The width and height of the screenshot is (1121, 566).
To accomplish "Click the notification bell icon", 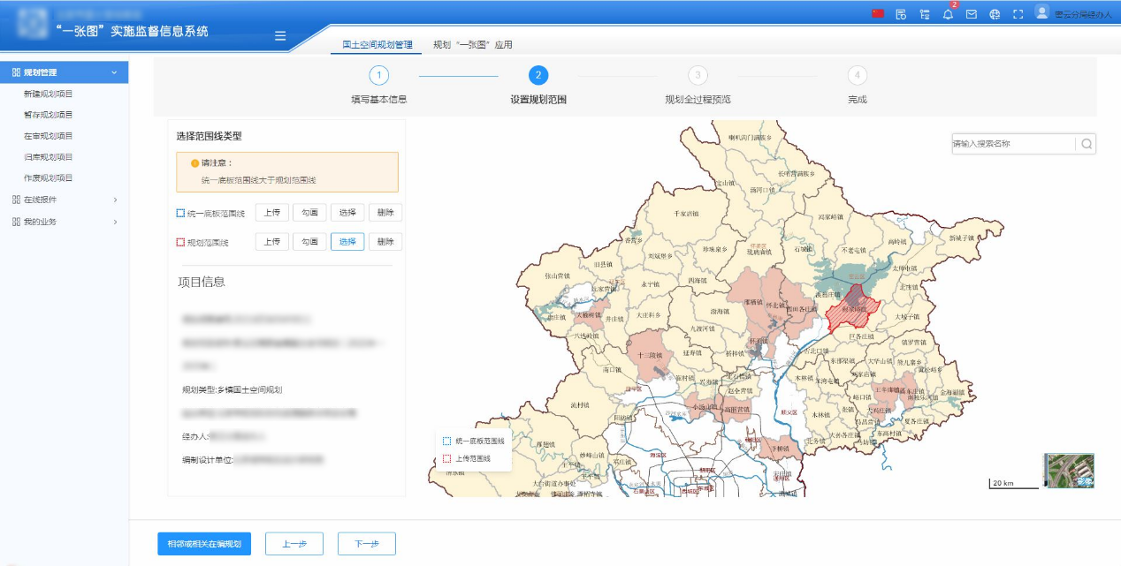I will [948, 14].
